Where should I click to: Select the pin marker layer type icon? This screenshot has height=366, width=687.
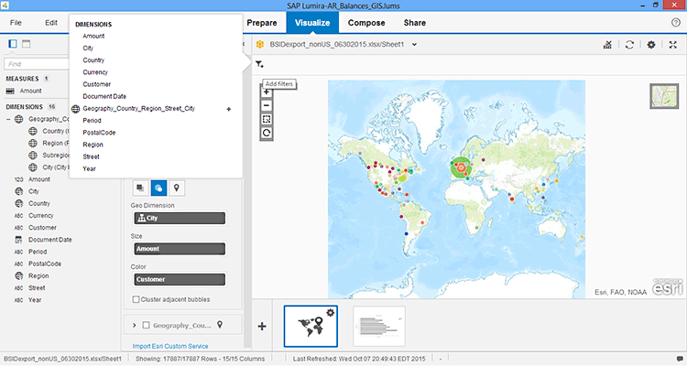click(x=177, y=188)
